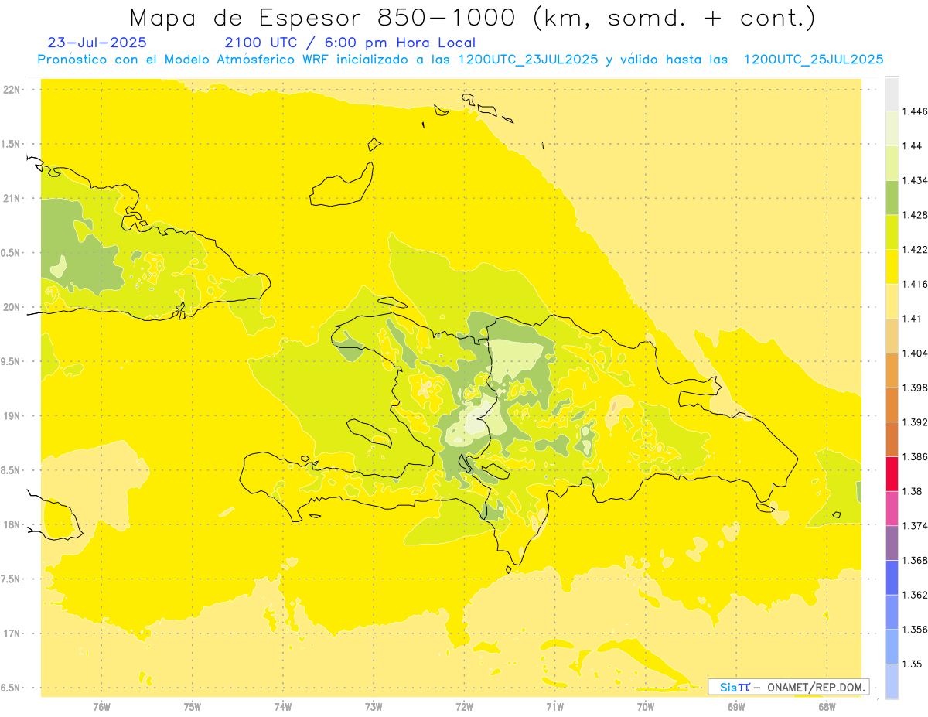This screenshot has height=717, width=928.
Task: Click the longitude label '69W'
Action: pyautogui.click(x=736, y=707)
